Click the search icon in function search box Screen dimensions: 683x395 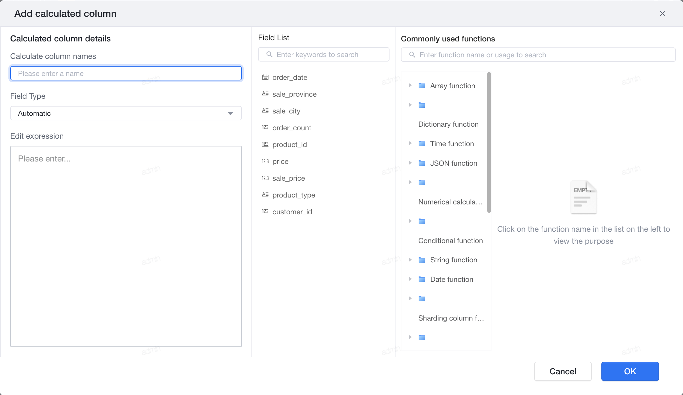click(x=412, y=55)
